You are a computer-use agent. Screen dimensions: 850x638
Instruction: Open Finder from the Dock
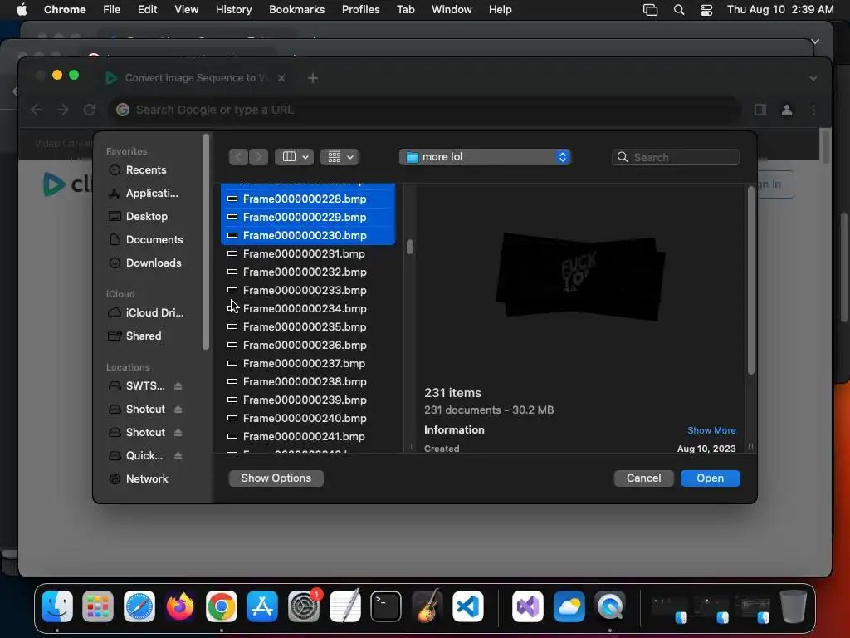click(x=57, y=606)
